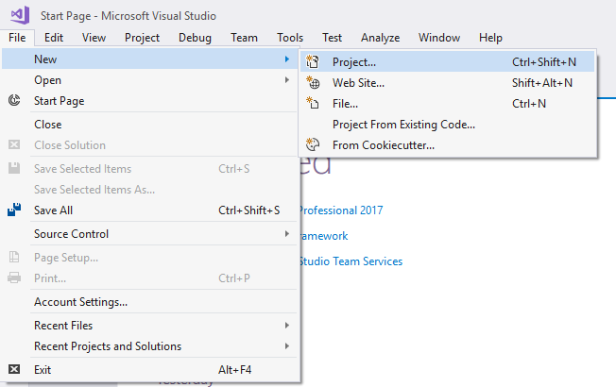Choose Web Site... in New submenu

(x=448, y=82)
